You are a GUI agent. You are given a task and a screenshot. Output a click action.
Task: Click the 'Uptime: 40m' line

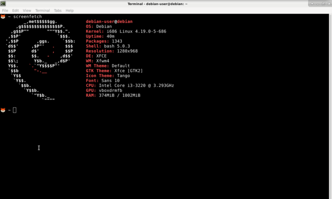pos(100,36)
